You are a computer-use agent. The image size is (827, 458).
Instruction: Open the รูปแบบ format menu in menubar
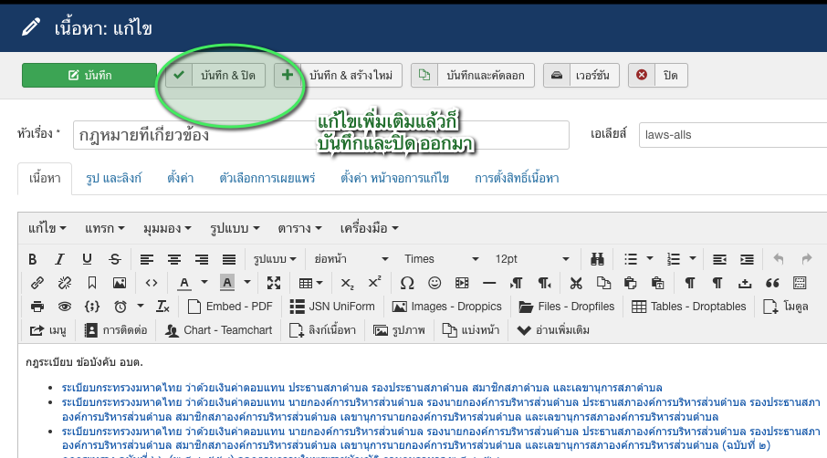click(235, 228)
